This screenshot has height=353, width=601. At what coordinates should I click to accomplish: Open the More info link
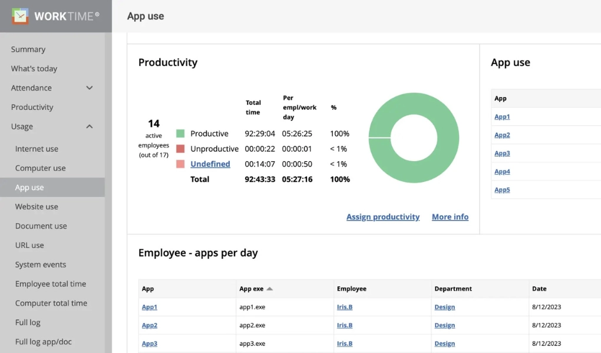point(450,217)
